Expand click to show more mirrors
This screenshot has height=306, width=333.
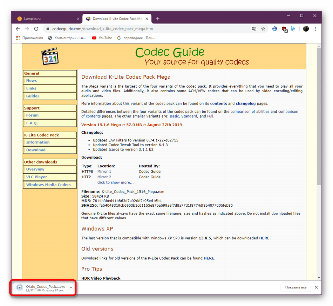tap(115, 182)
